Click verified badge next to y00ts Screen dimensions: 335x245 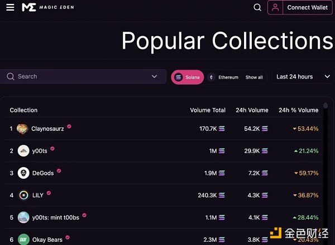click(52, 149)
